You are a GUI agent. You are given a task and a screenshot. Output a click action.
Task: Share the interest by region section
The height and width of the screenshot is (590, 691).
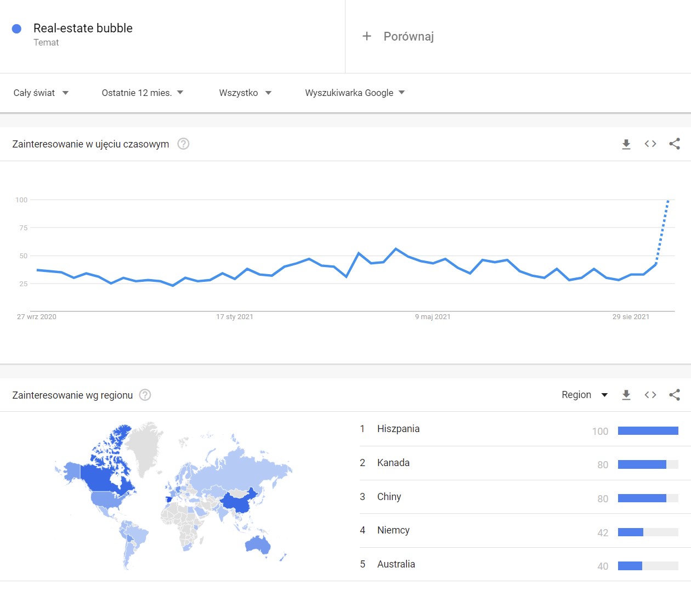(x=675, y=395)
